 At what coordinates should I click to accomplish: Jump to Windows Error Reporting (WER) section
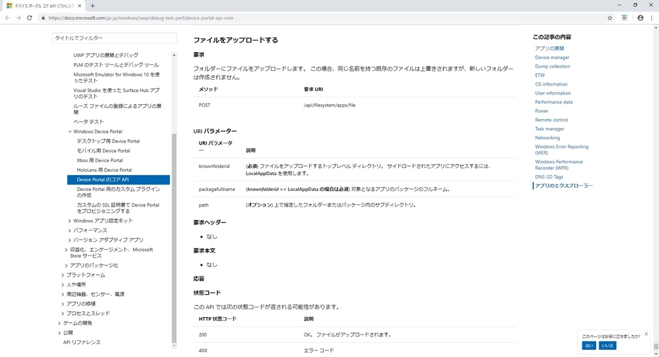[x=561, y=150]
